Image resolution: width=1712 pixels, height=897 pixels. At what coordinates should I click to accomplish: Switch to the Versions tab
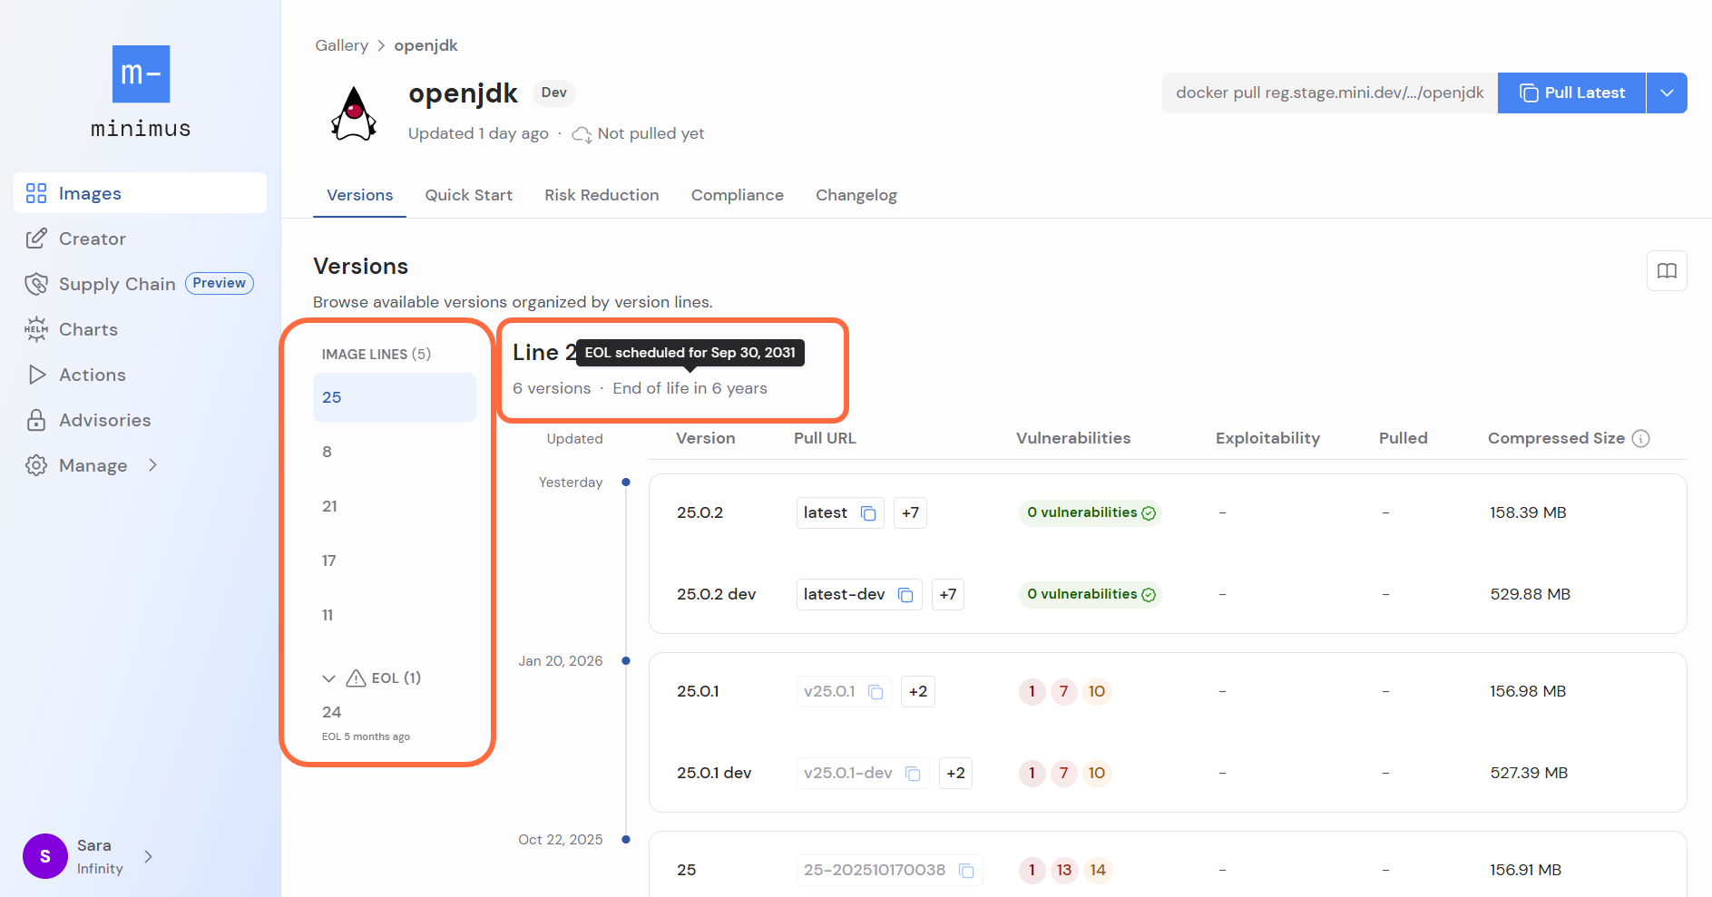pos(359,195)
